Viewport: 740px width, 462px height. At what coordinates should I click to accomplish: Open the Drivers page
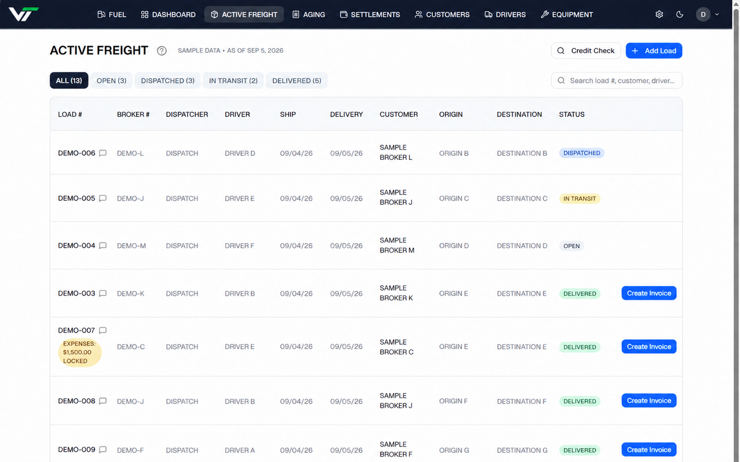pyautogui.click(x=505, y=14)
